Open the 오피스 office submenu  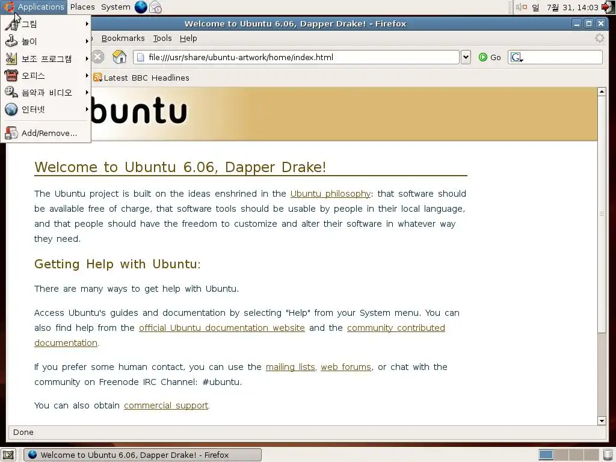point(46,75)
